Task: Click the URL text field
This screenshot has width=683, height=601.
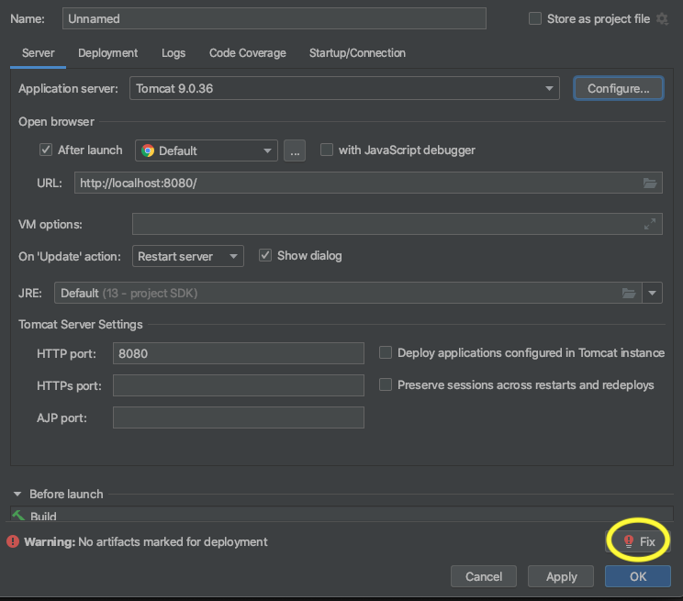Action: coord(368,183)
